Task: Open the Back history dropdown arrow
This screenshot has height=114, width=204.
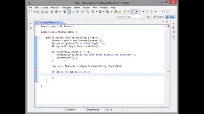Action: (155, 12)
